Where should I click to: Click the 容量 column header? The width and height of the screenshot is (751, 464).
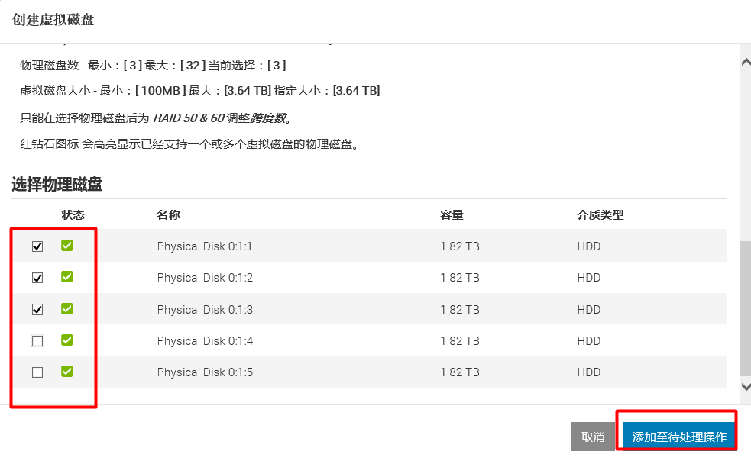[452, 214]
